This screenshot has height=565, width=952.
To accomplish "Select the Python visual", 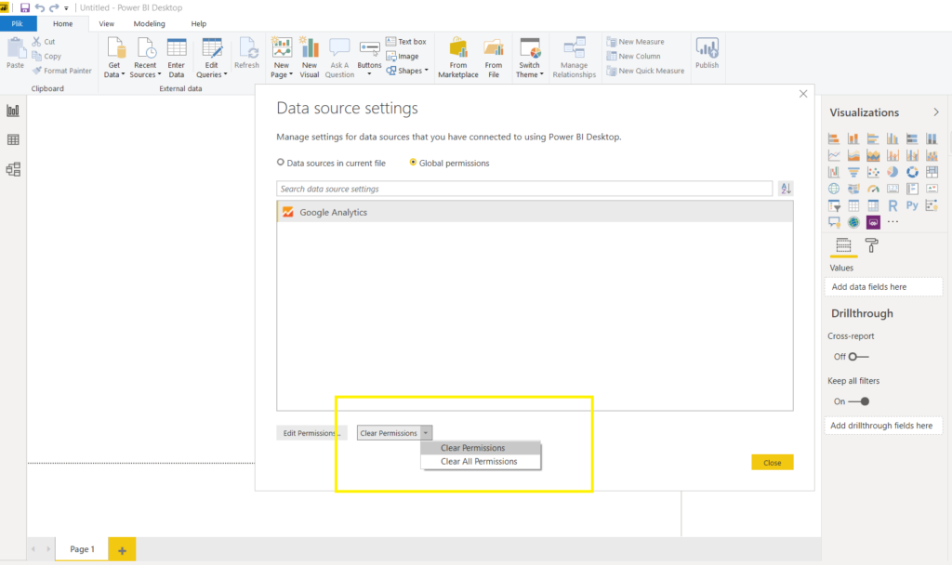I will point(912,205).
